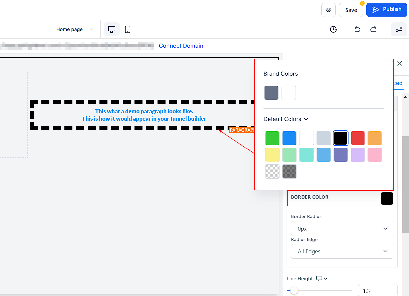Close the right settings panel
This screenshot has height=296, width=409.
pyautogui.click(x=400, y=63)
